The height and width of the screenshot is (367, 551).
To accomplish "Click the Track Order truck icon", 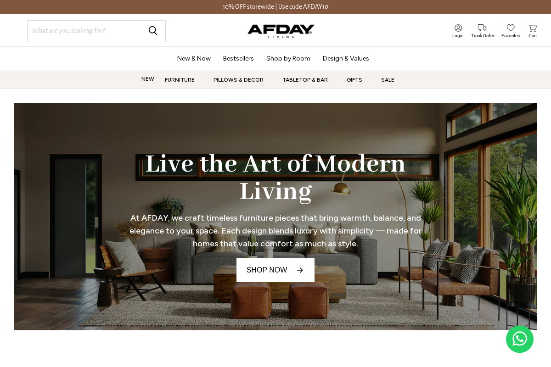I will coord(483,28).
